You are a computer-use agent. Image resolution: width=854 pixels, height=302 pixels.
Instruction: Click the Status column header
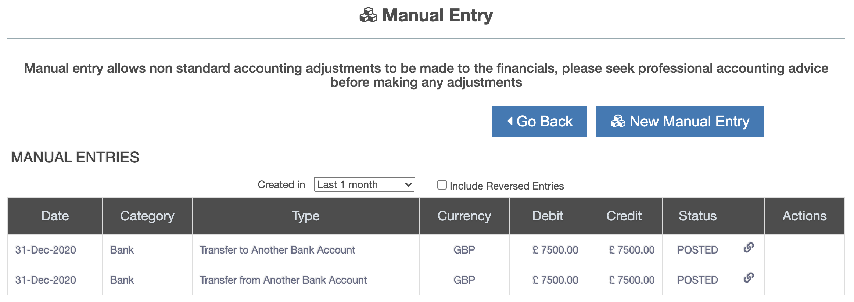pos(697,216)
